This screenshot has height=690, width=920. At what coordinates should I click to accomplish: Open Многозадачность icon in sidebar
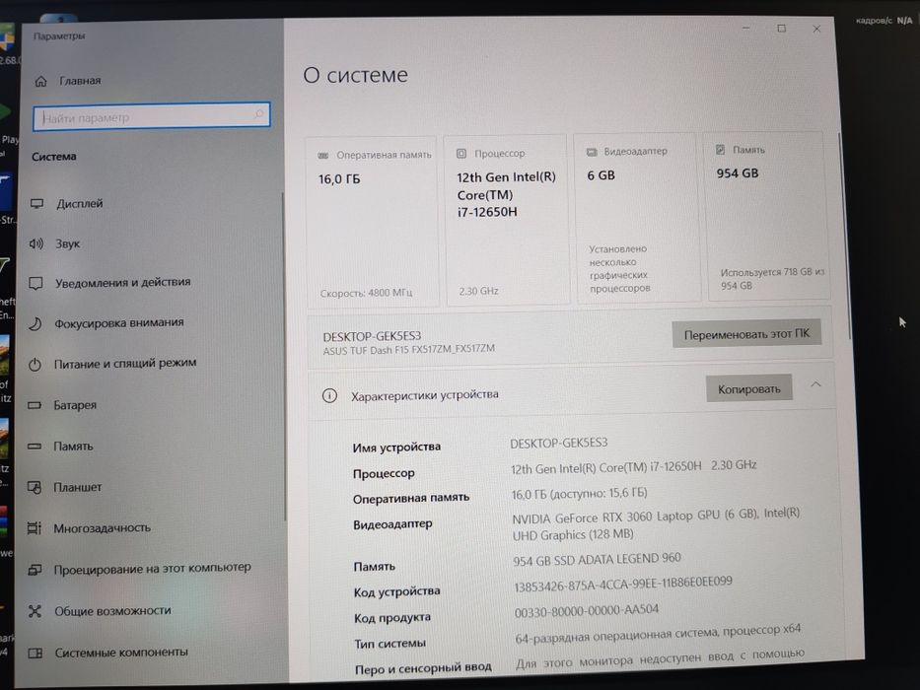tap(35, 528)
